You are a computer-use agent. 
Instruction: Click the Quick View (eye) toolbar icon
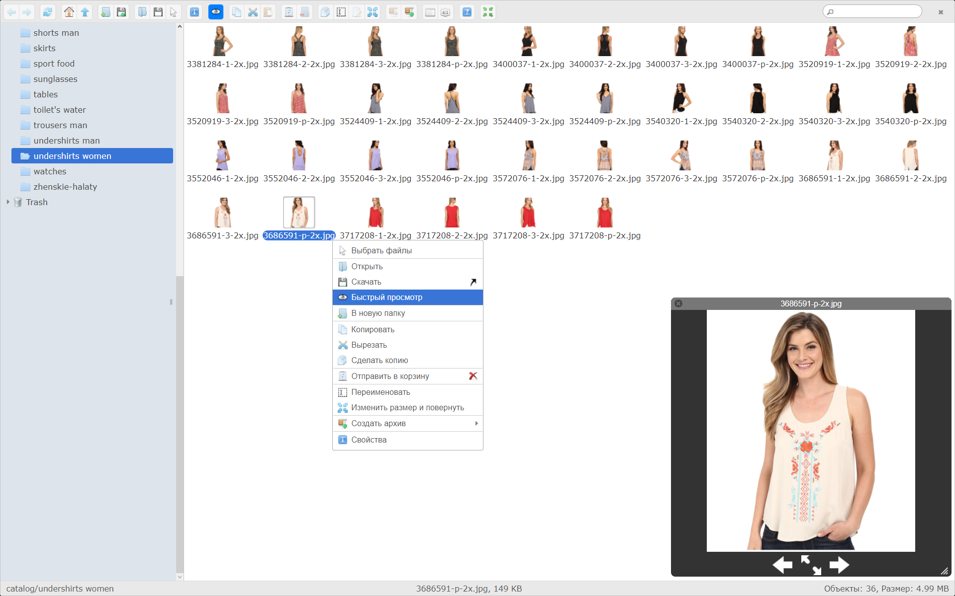tap(215, 12)
